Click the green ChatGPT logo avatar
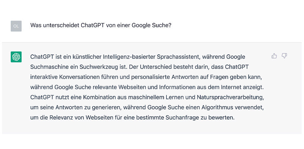304x149 pixels. (16, 57)
